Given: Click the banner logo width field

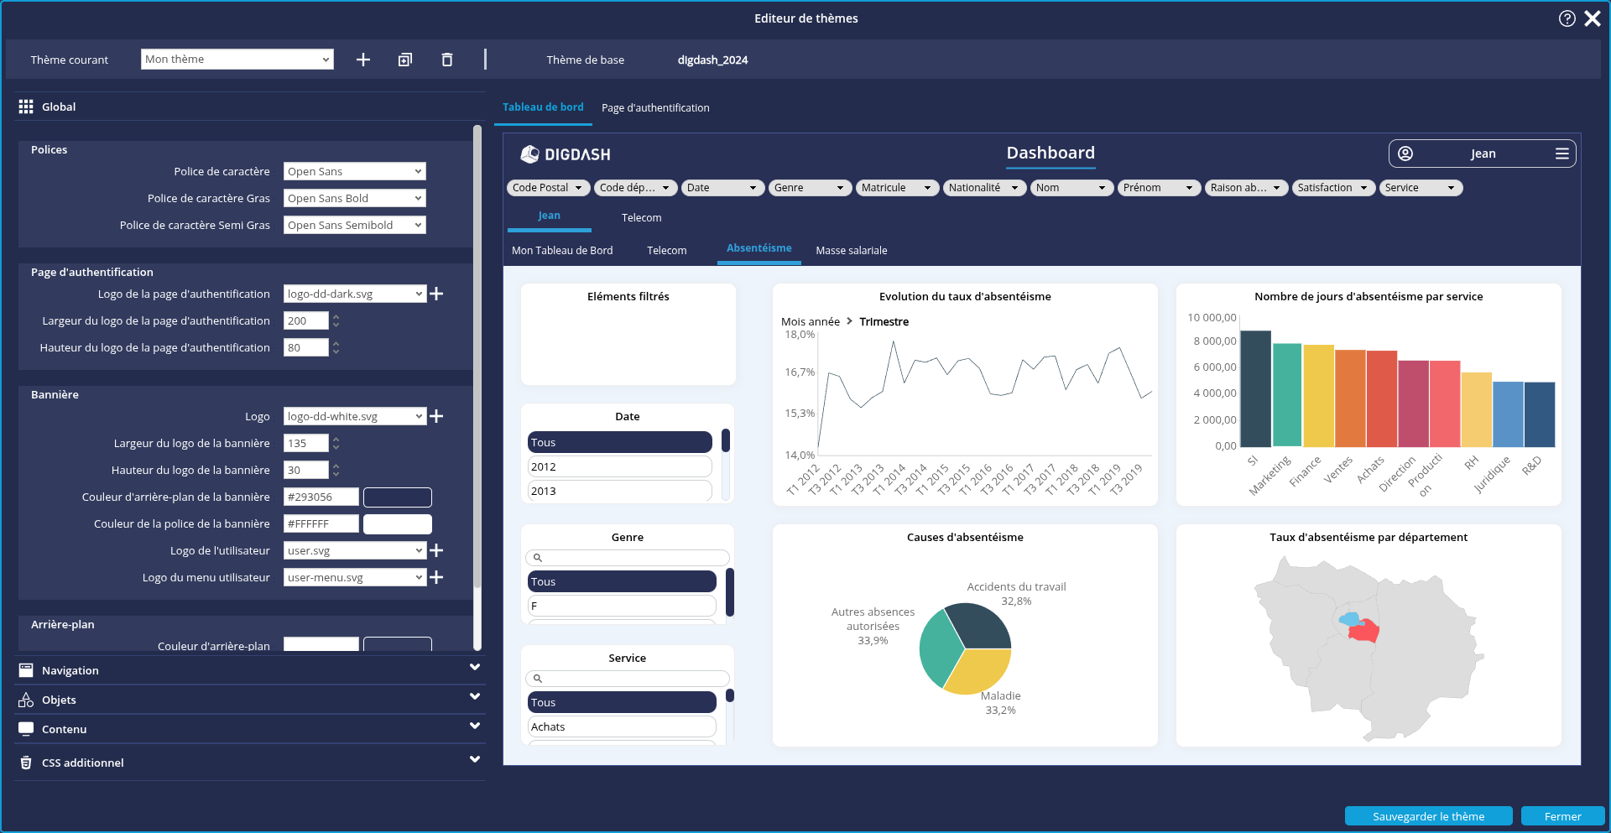Looking at the screenshot, I should pyautogui.click(x=305, y=443).
